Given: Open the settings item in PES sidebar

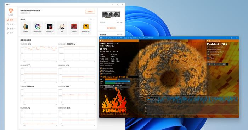Looking at the screenshot, I should [11, 24].
